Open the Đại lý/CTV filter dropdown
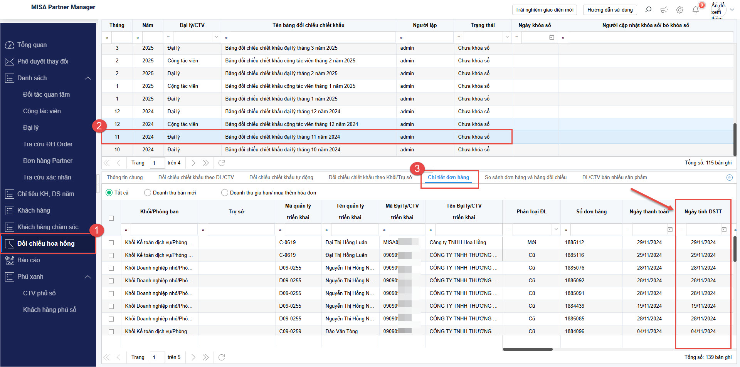This screenshot has height=367, width=740. [x=216, y=37]
